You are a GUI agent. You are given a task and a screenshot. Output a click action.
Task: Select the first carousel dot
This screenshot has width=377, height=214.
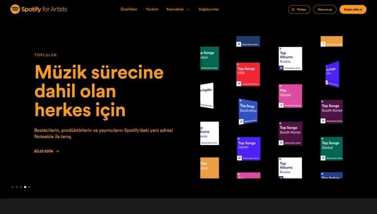(x=13, y=187)
